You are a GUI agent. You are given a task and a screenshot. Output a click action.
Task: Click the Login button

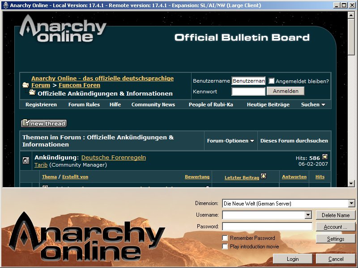(x=293, y=259)
